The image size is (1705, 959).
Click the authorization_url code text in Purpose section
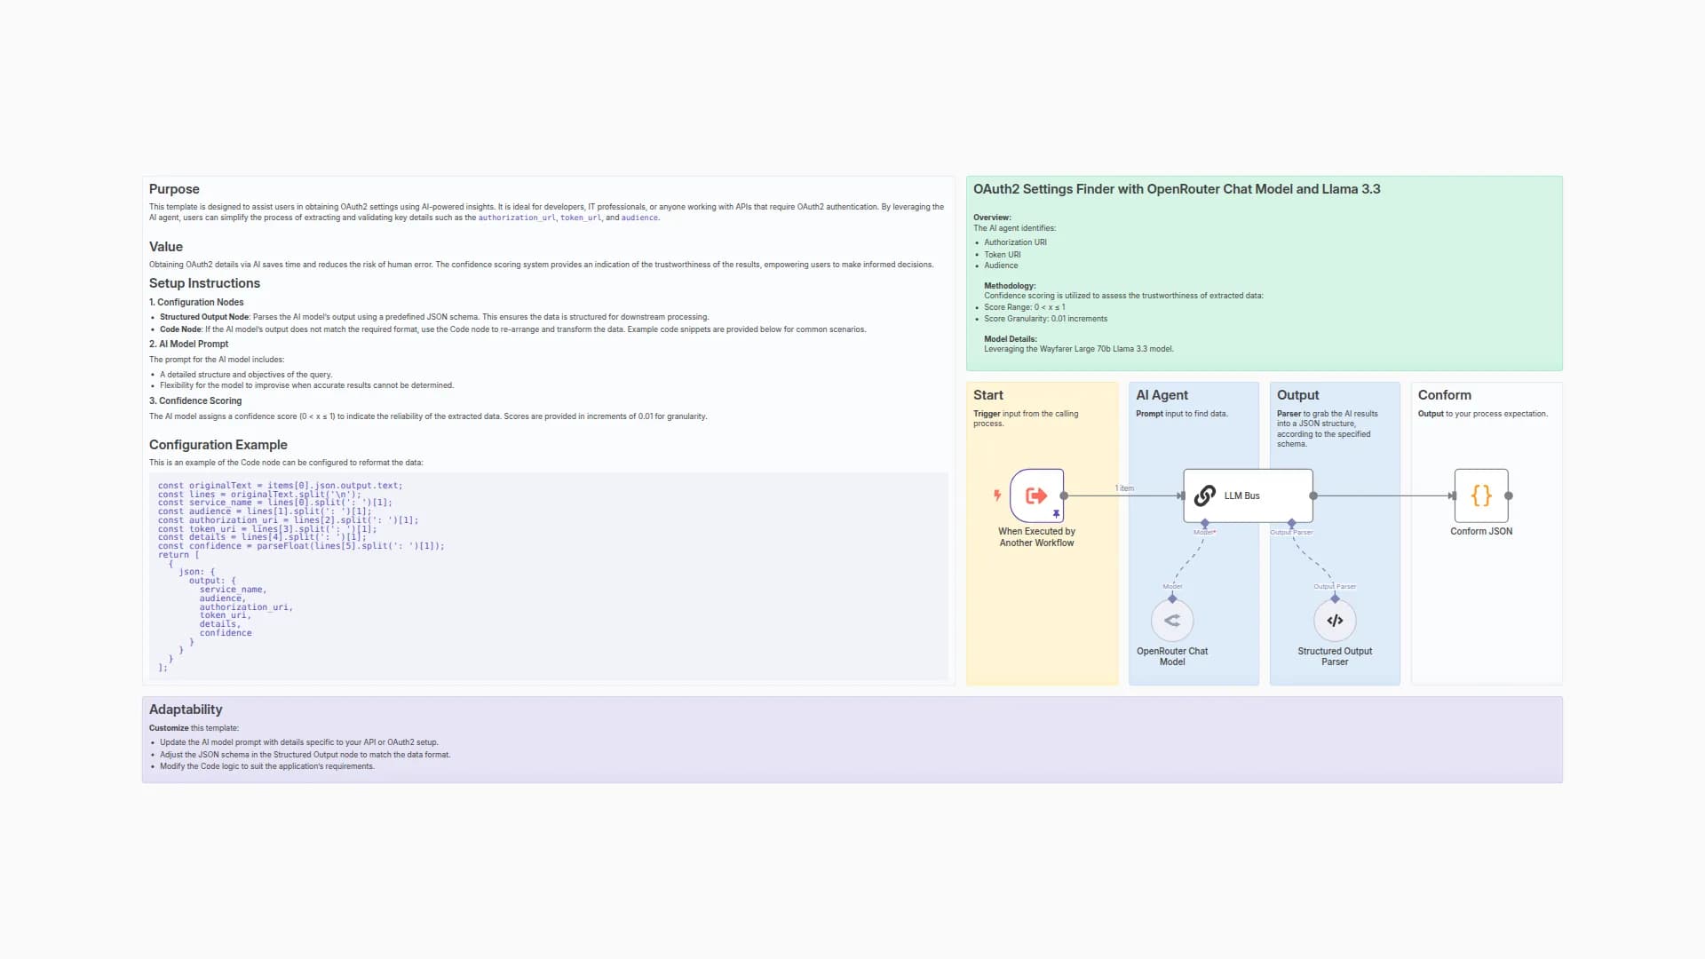click(x=517, y=218)
